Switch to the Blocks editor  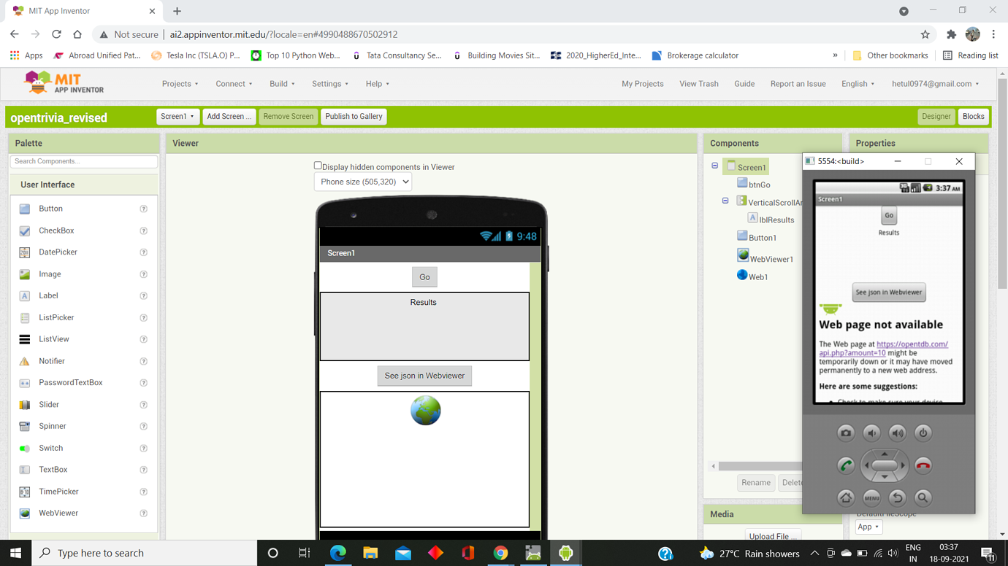(x=973, y=116)
